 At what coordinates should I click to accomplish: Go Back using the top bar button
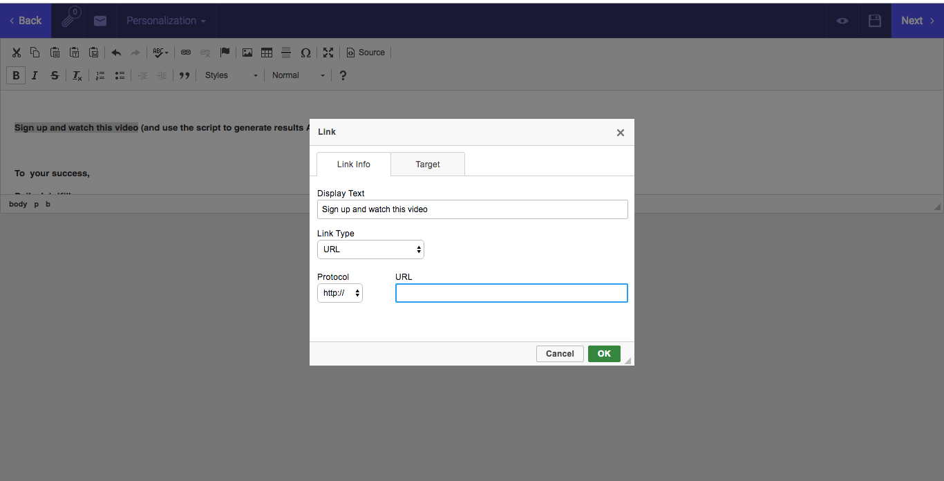point(26,21)
